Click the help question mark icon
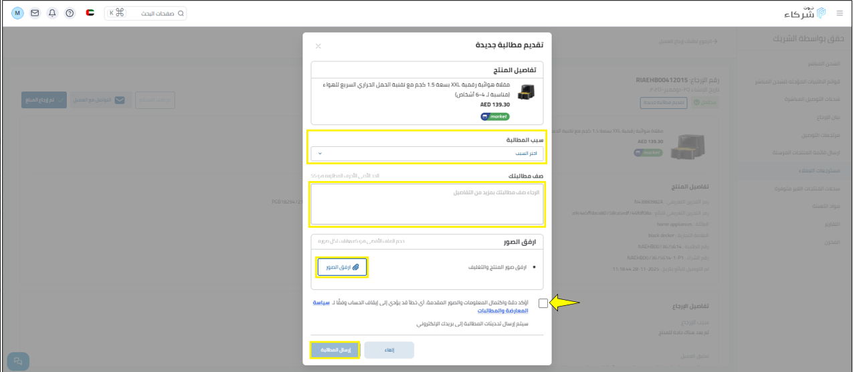This screenshot has width=853, height=372. [x=70, y=13]
